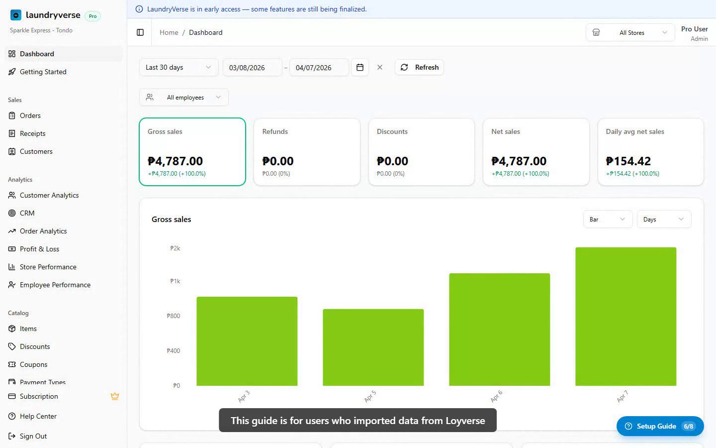
Task: Go to Customer Analytics page
Action: click(x=49, y=195)
